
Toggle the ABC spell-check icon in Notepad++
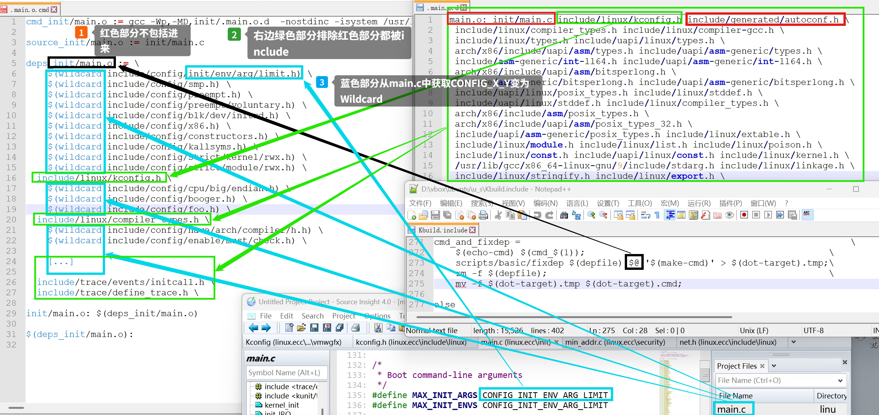tap(807, 215)
